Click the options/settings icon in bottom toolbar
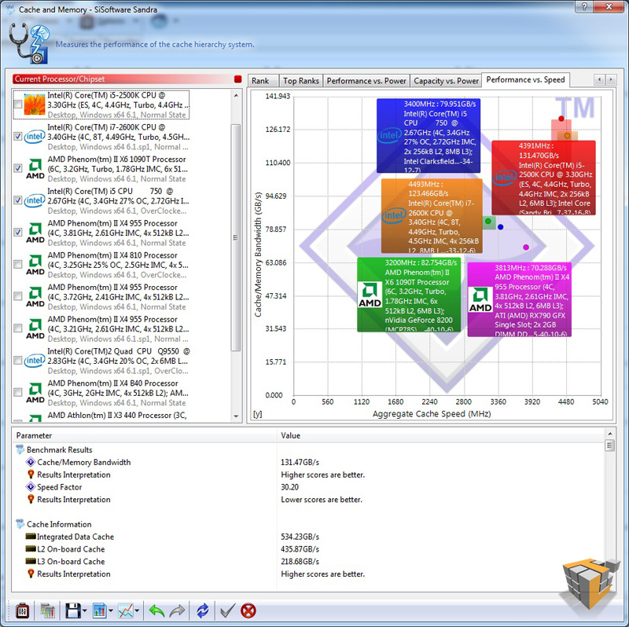Screen dimensions: 629x627 (22, 611)
